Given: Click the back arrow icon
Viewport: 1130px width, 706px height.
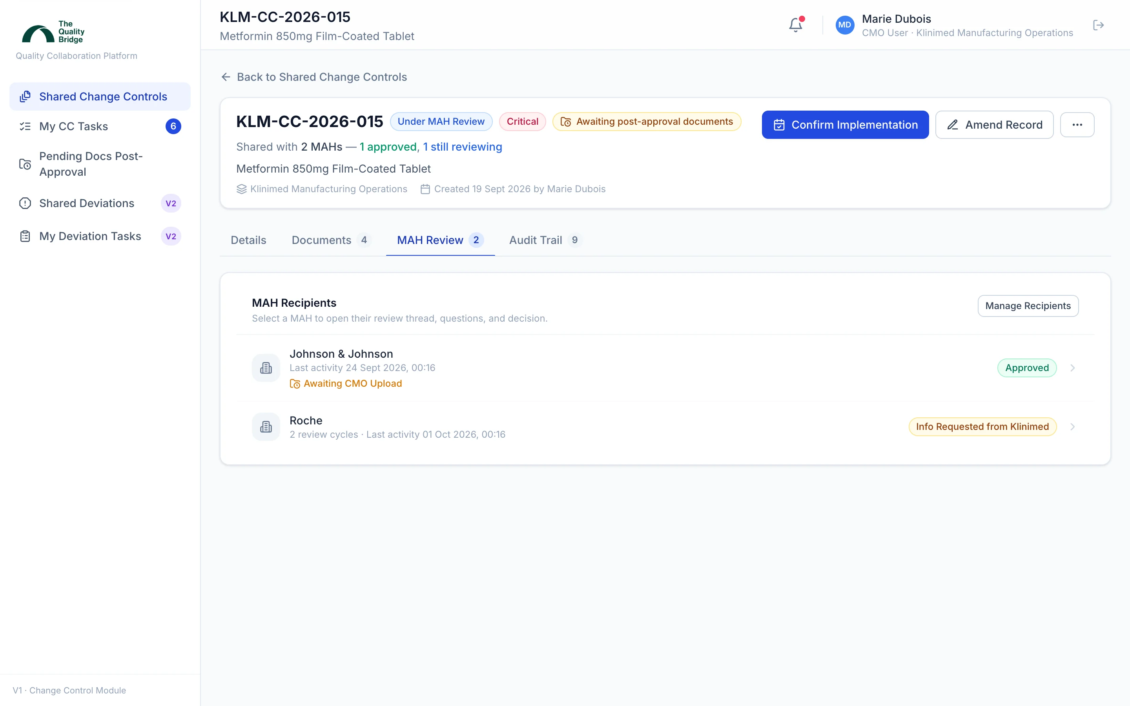Looking at the screenshot, I should point(226,77).
